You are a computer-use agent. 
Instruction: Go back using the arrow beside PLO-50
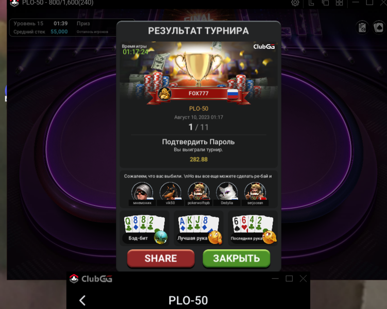[x=82, y=300]
